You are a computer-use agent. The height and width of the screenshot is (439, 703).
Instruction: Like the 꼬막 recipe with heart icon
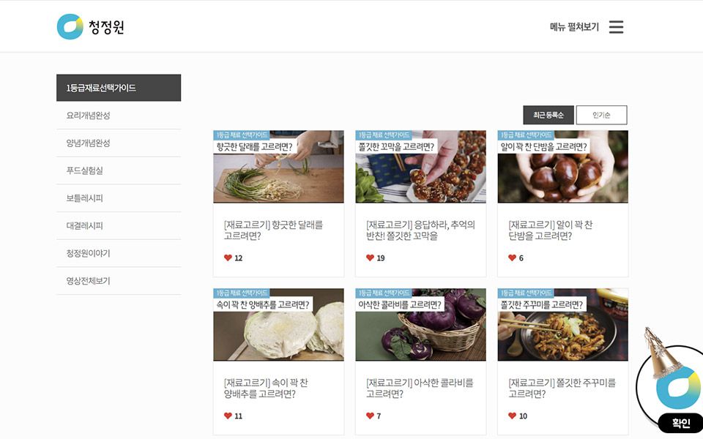[x=370, y=258]
